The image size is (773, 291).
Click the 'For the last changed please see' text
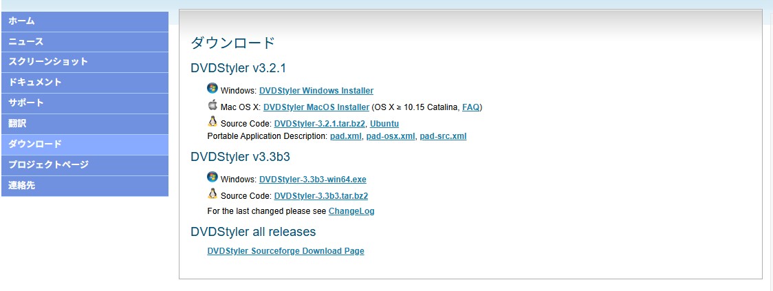(x=268, y=211)
